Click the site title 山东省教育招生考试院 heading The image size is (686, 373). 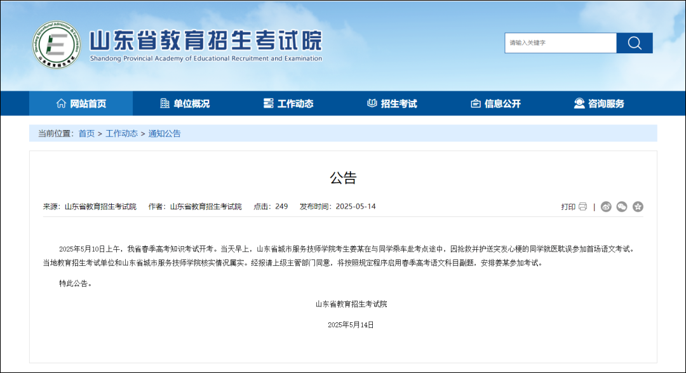(x=206, y=40)
